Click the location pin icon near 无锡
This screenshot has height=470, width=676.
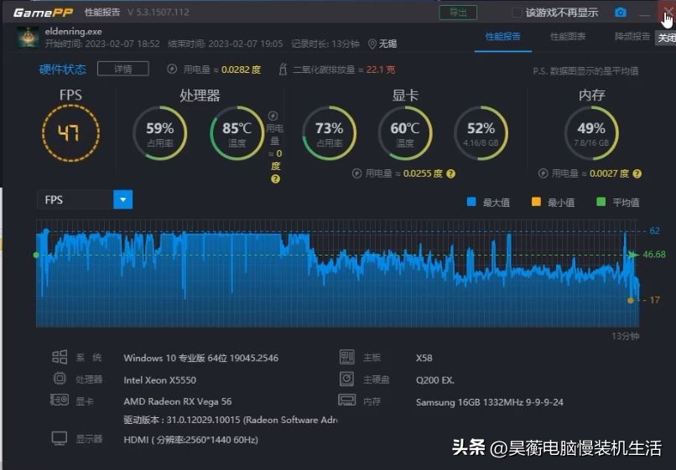click(372, 44)
